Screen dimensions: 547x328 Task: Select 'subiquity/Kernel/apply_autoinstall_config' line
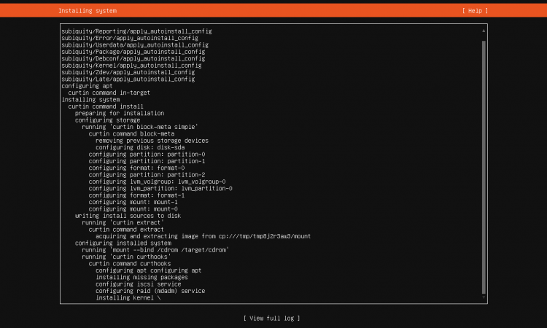(131, 66)
